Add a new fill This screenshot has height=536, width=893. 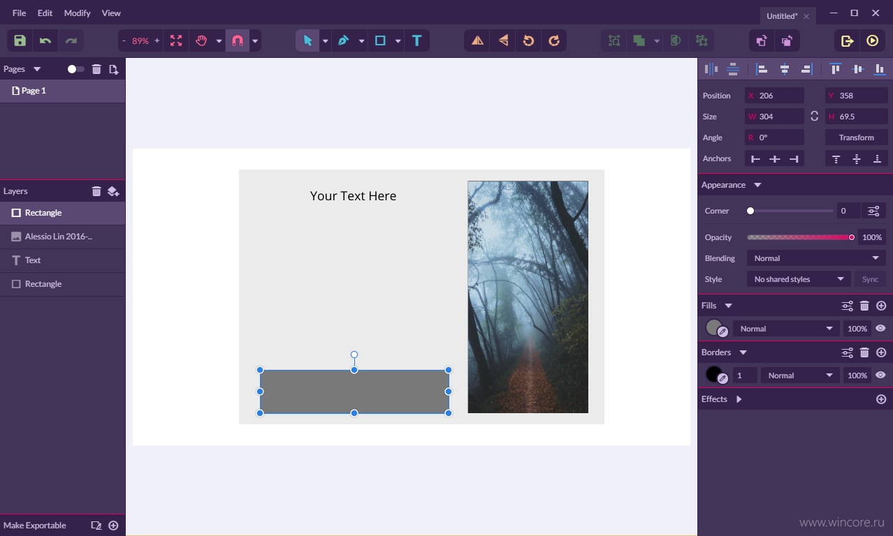(880, 306)
